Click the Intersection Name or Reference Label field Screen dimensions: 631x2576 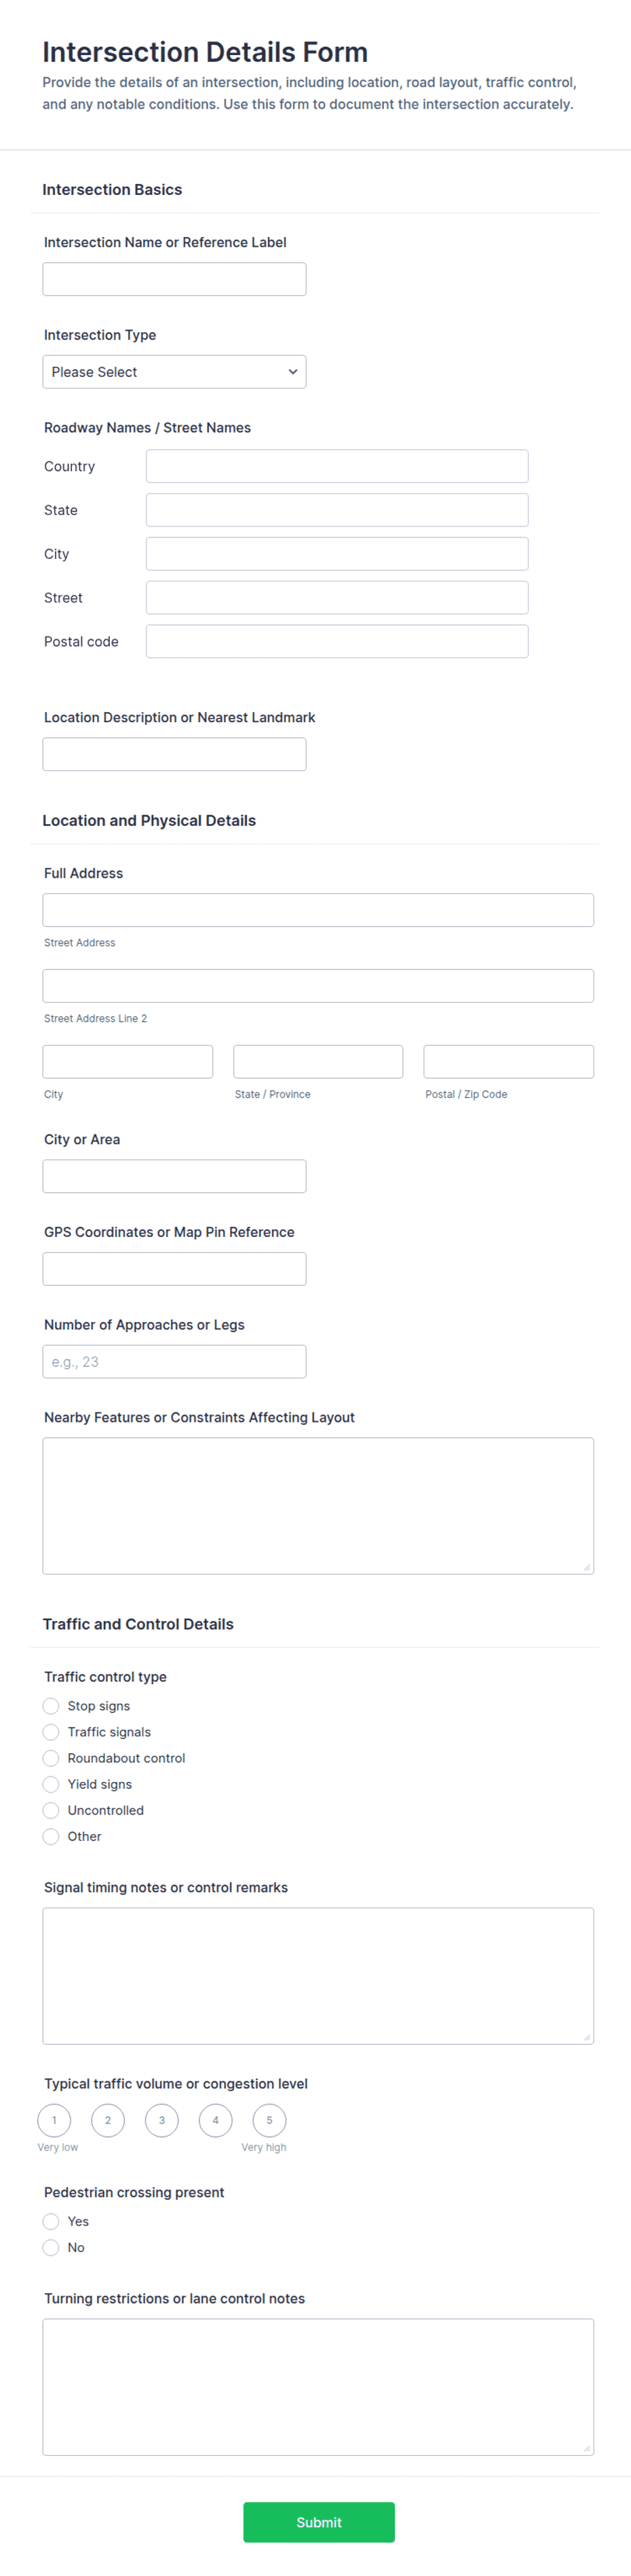174,279
